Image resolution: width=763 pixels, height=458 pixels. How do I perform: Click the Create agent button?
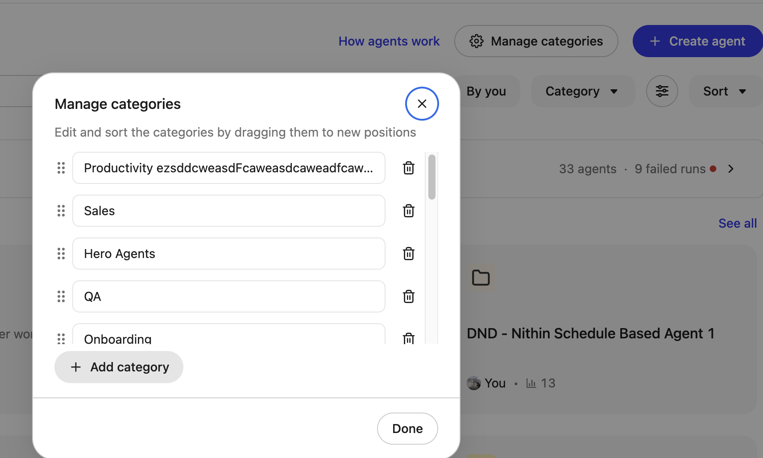click(x=698, y=41)
